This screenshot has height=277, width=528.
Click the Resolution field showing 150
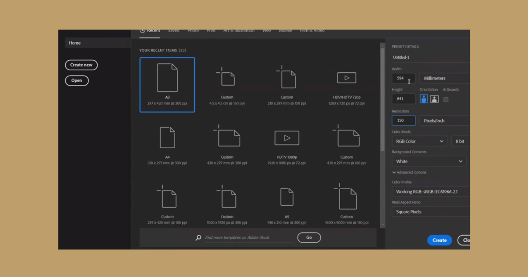coord(403,120)
